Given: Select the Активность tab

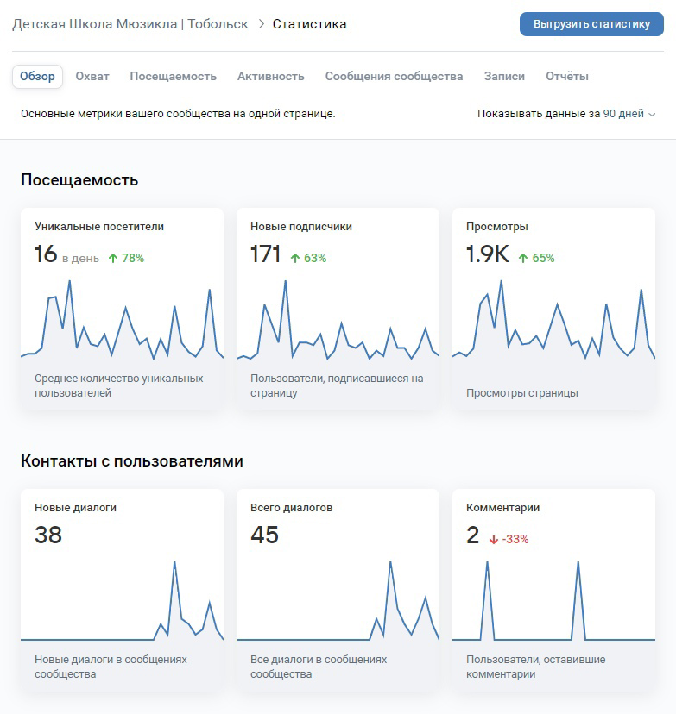Looking at the screenshot, I should coord(271,76).
